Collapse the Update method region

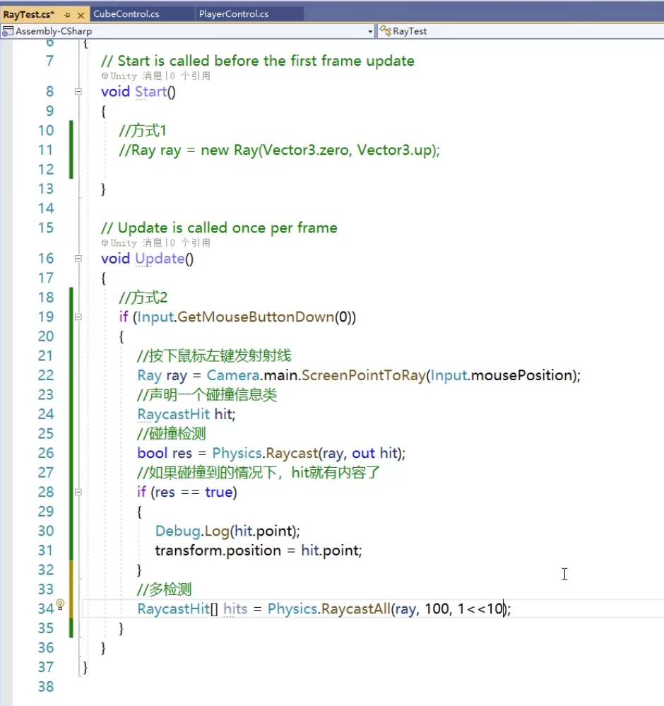[78, 259]
